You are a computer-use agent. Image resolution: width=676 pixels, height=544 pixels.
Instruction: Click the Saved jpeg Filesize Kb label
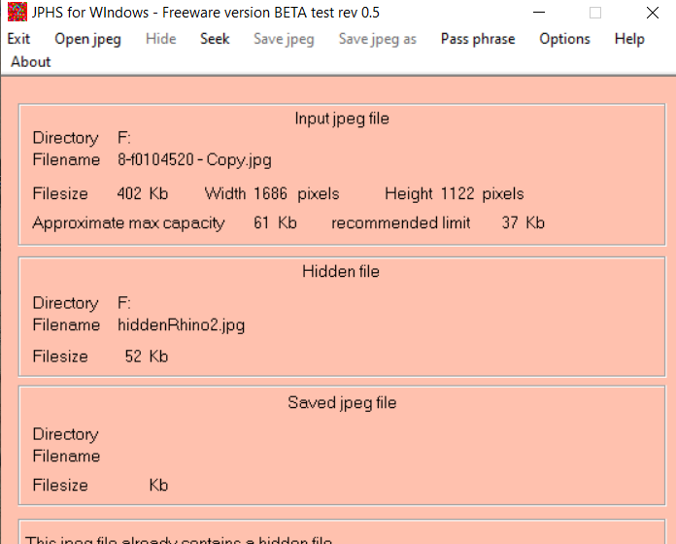(158, 486)
